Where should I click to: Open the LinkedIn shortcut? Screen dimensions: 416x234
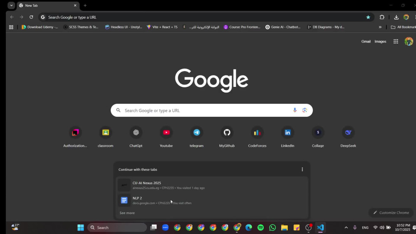pyautogui.click(x=287, y=137)
